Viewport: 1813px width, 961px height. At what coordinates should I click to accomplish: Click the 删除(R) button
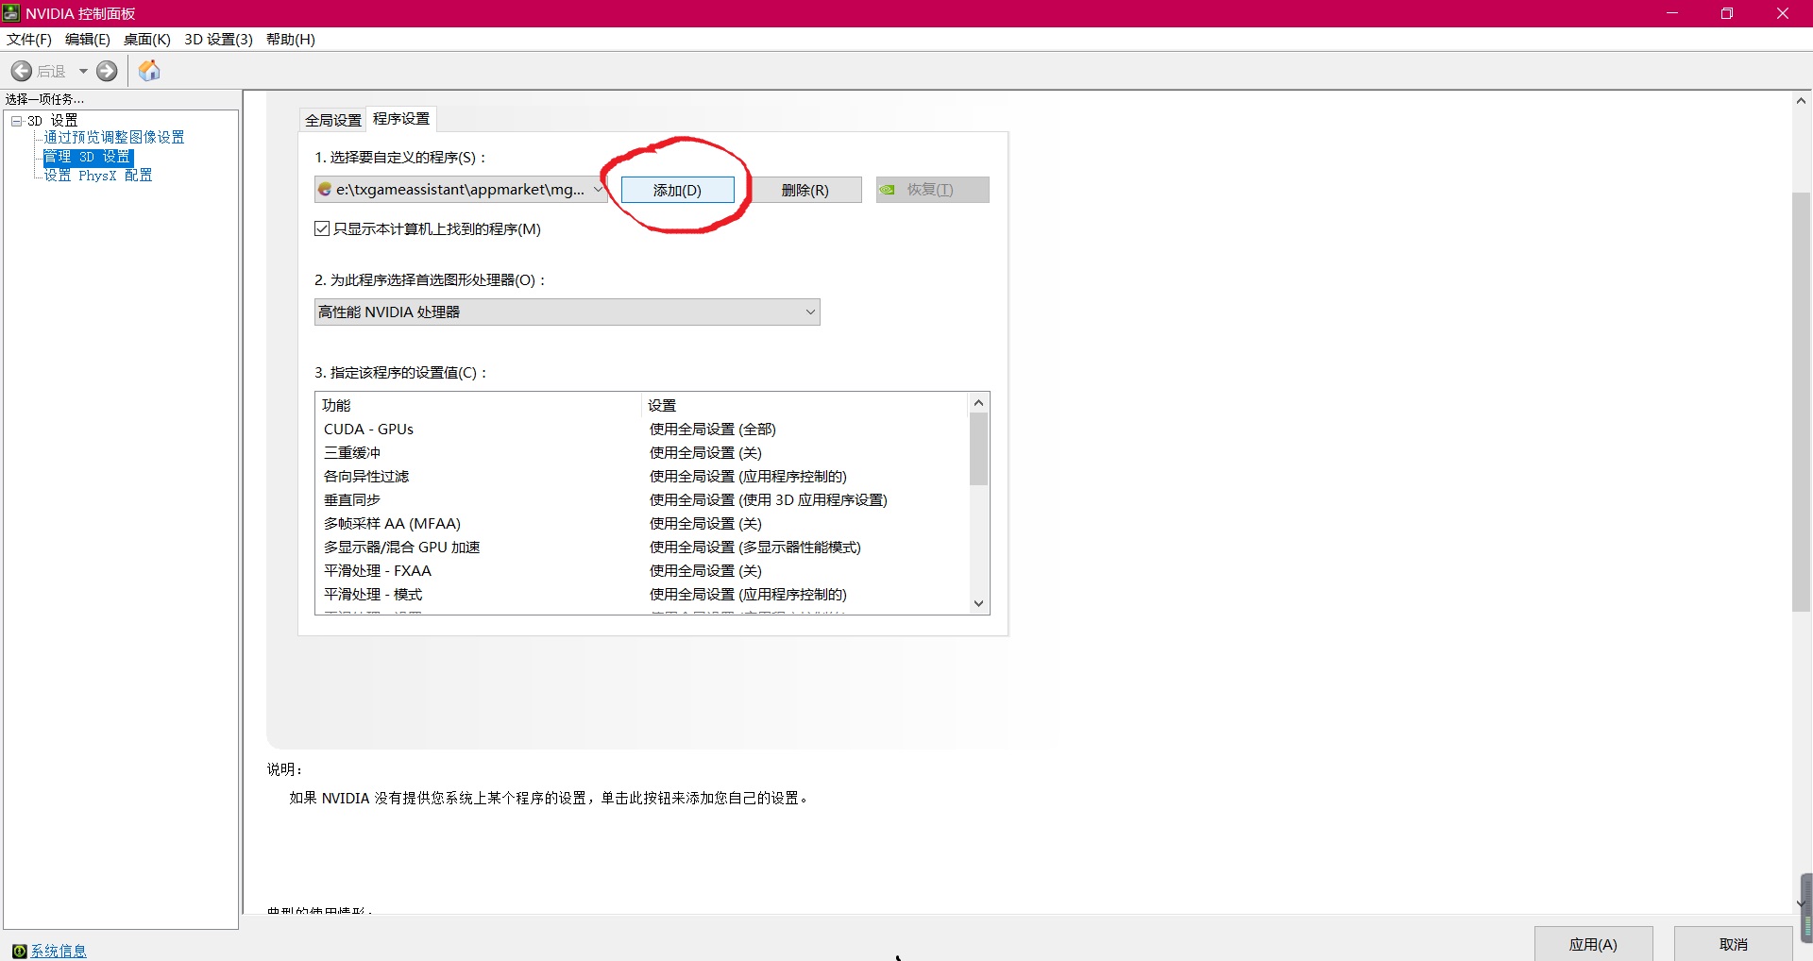click(x=805, y=190)
